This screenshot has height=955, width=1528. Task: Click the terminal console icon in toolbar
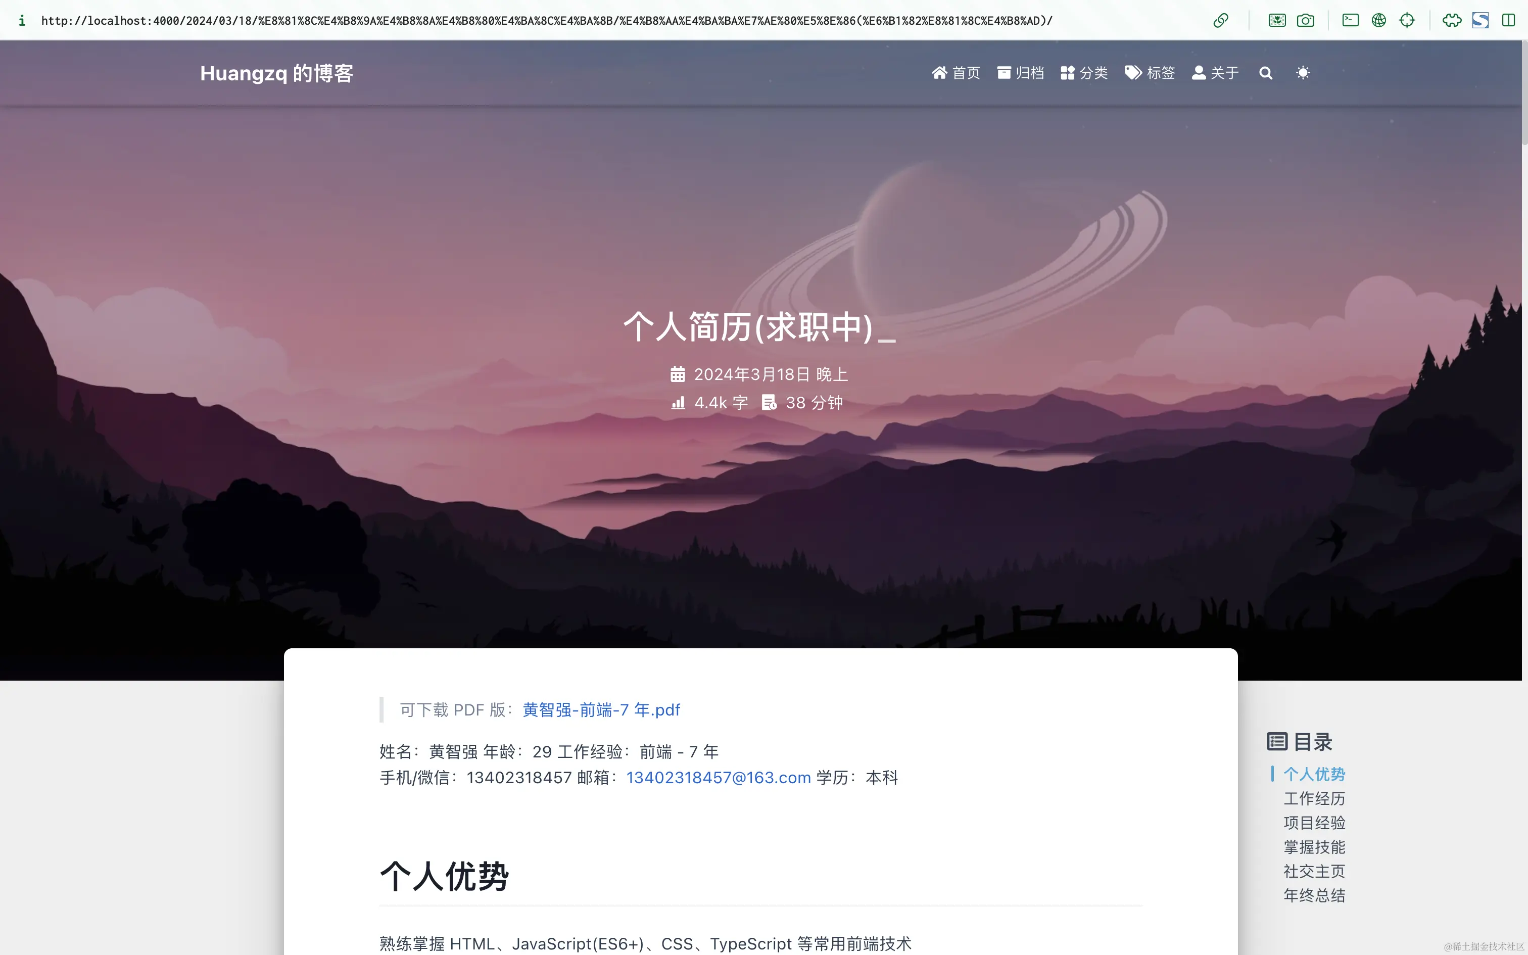tap(1350, 20)
